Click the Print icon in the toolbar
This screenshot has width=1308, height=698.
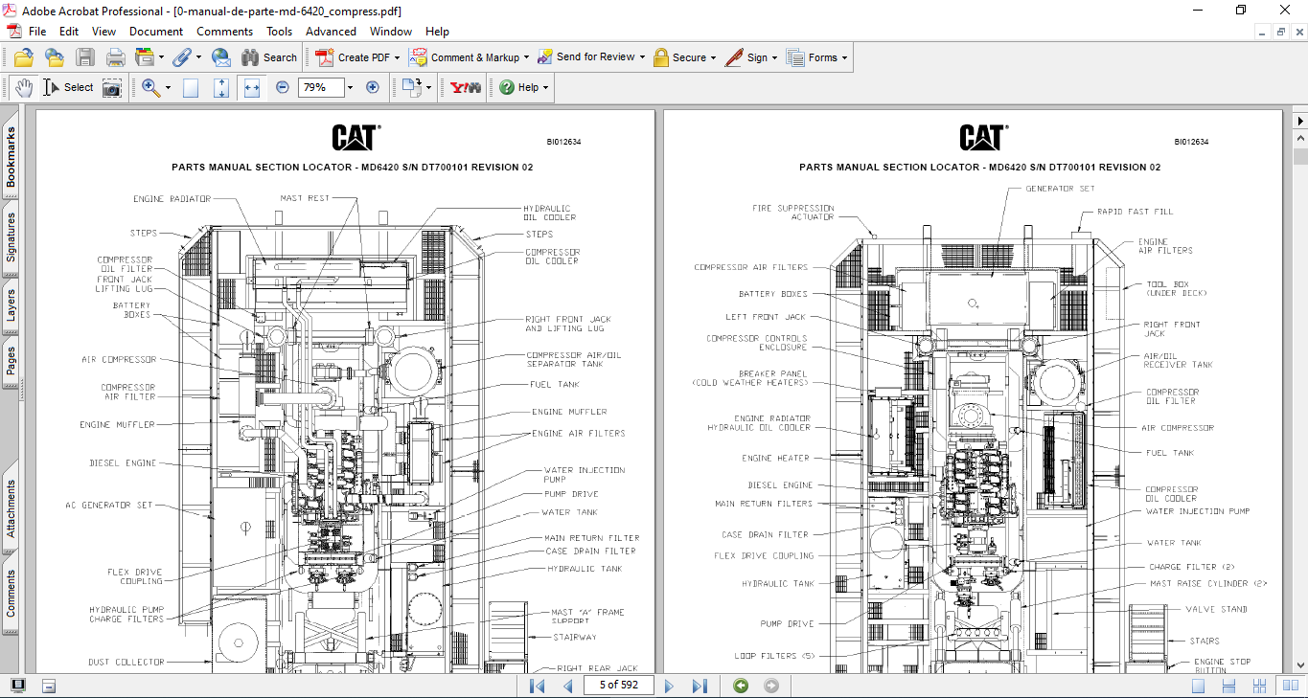click(x=115, y=57)
